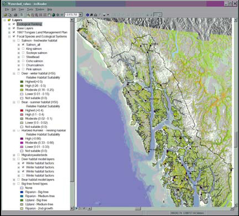Open the File menu
239x216 pixels.
pos(7,9)
